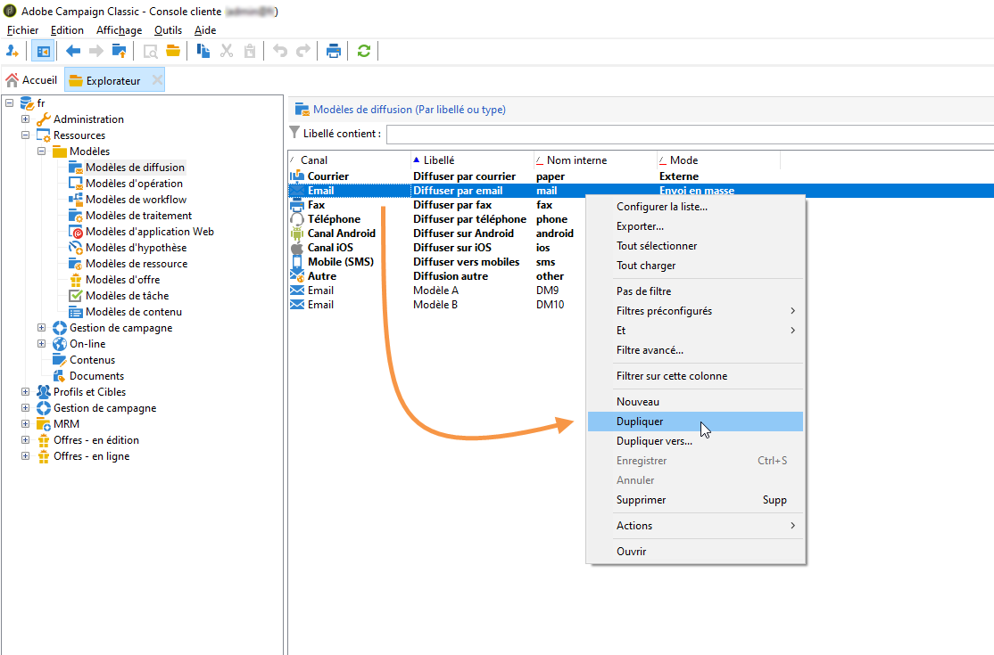The height and width of the screenshot is (655, 994).
Task: Click the filter funnel icon
Action: 295,133
